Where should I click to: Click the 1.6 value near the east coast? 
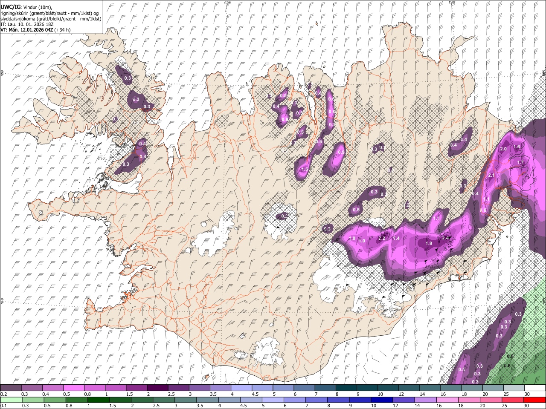(517, 147)
